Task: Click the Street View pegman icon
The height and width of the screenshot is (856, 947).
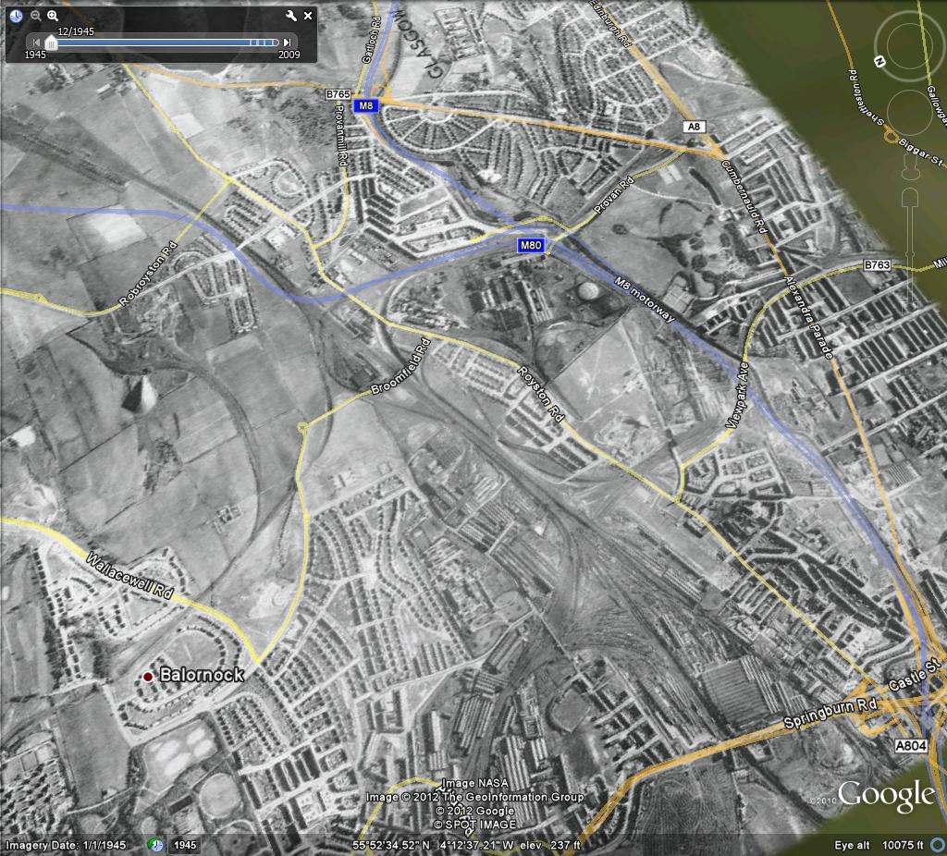Action: coord(909,169)
